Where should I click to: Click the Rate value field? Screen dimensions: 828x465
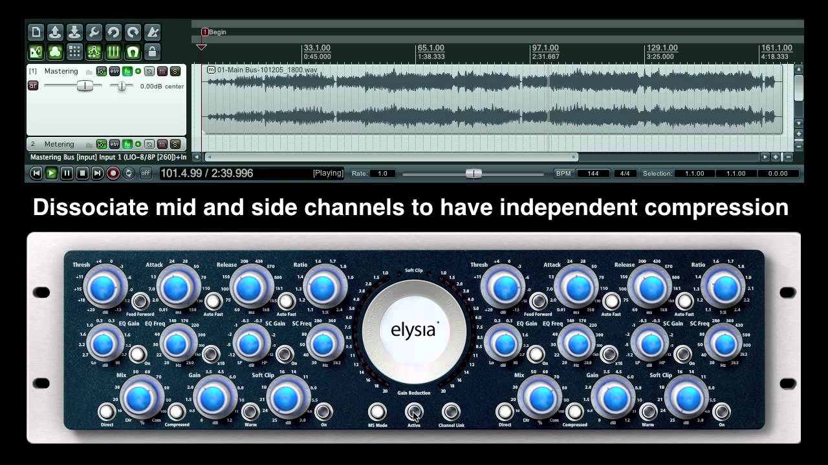[x=382, y=173]
